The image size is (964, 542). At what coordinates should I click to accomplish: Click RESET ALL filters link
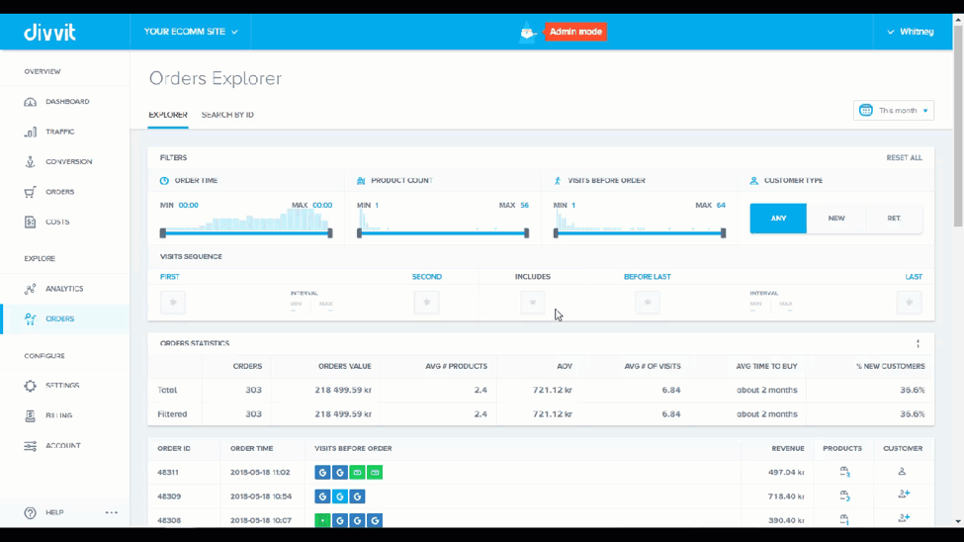point(904,158)
